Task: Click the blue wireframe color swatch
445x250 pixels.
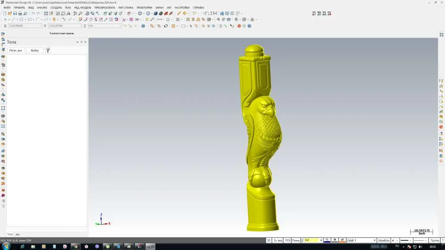Action: (x=327, y=240)
